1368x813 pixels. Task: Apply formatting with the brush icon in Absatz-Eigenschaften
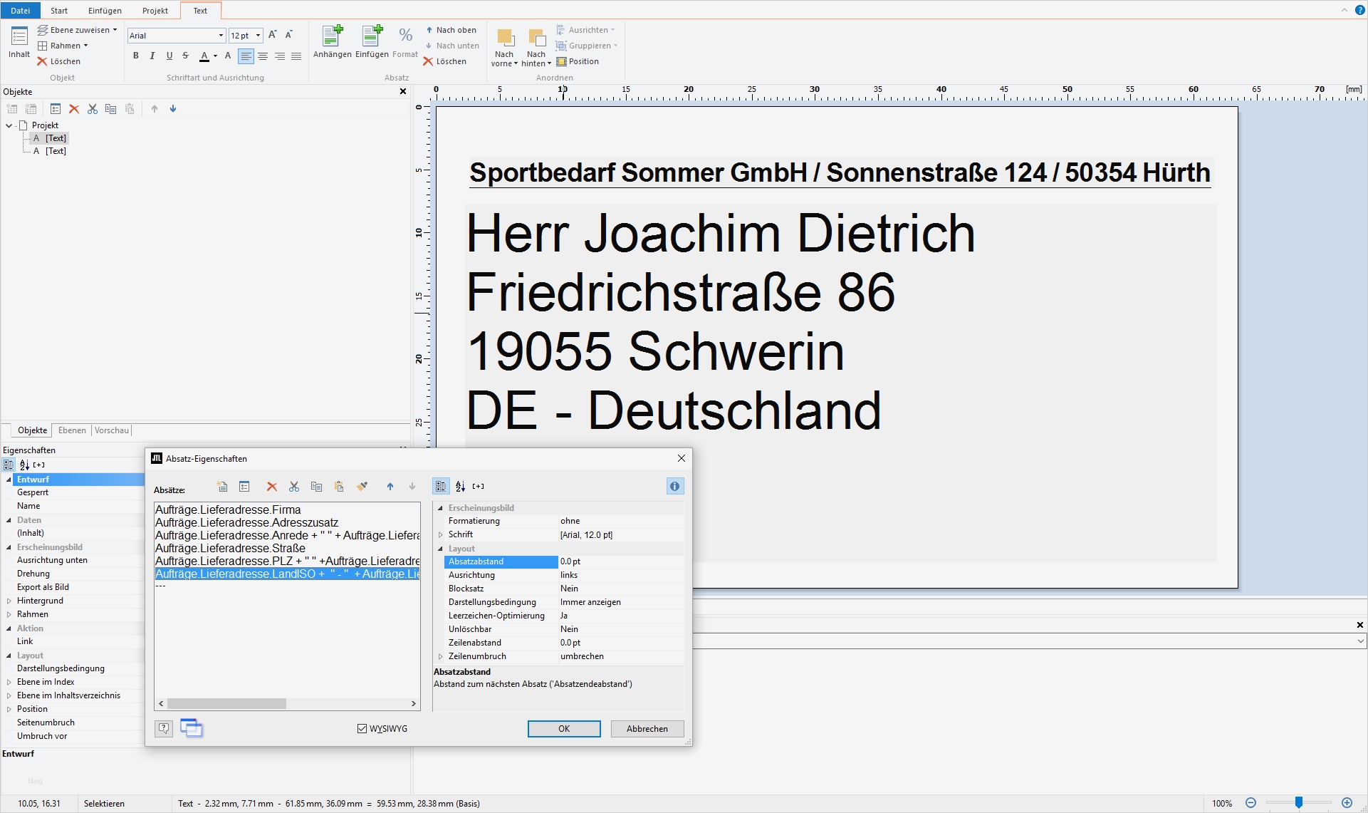(x=362, y=487)
